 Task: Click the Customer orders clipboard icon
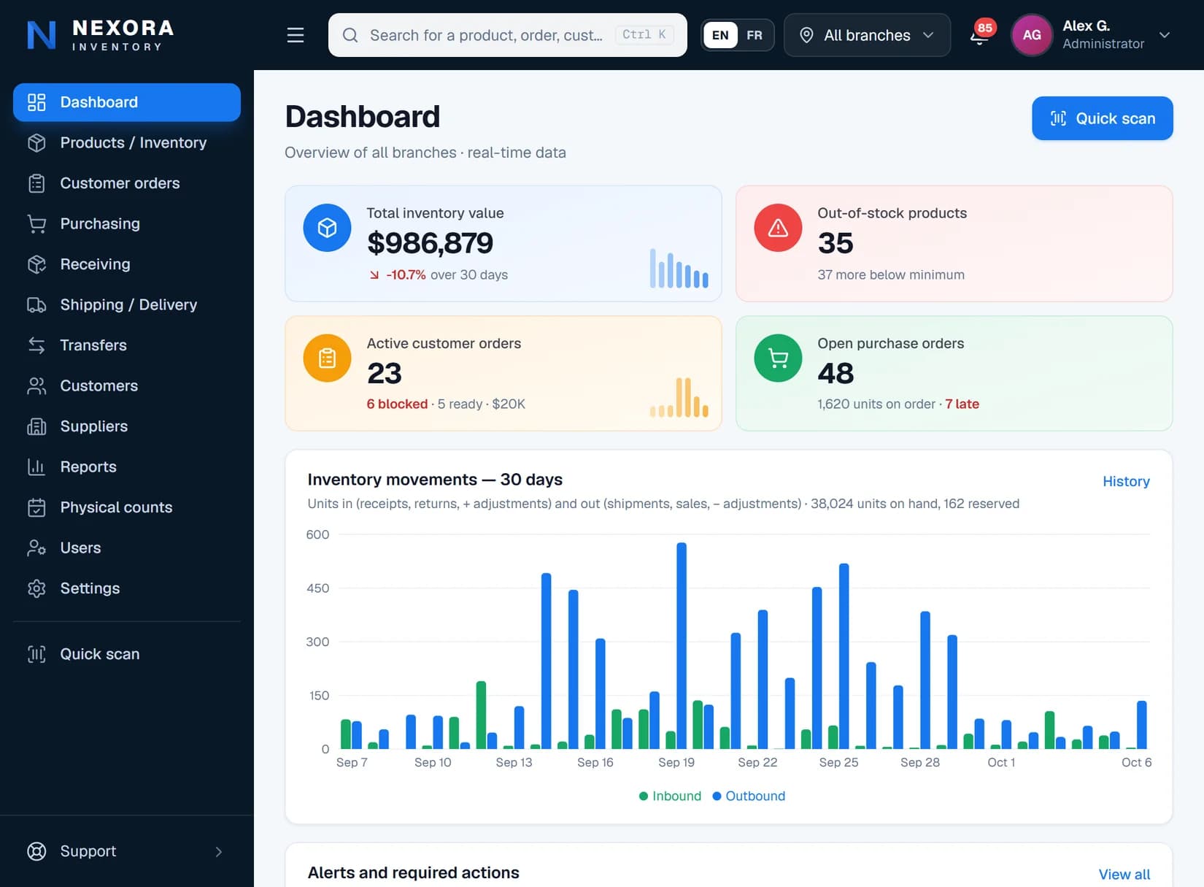36,183
